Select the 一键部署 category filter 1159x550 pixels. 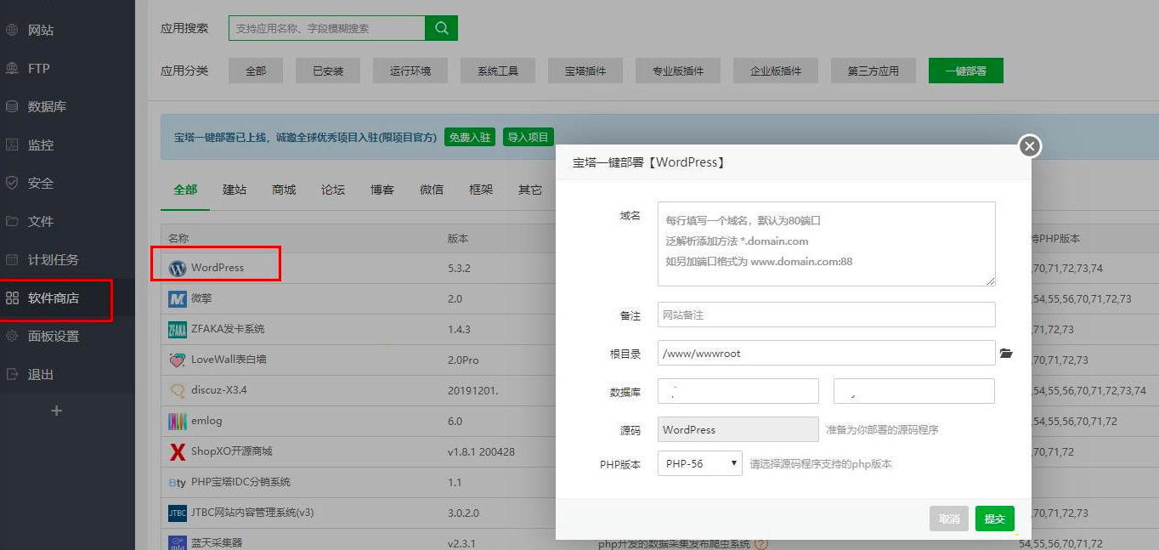(x=966, y=71)
